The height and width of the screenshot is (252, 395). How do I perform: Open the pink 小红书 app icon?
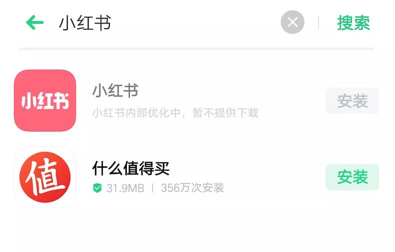pos(45,100)
